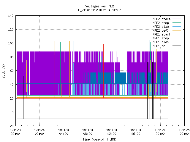Viewport: 190px width, 142px height.
Task: Click the red NPD1 bias legend line
Action: tap(177, 42)
